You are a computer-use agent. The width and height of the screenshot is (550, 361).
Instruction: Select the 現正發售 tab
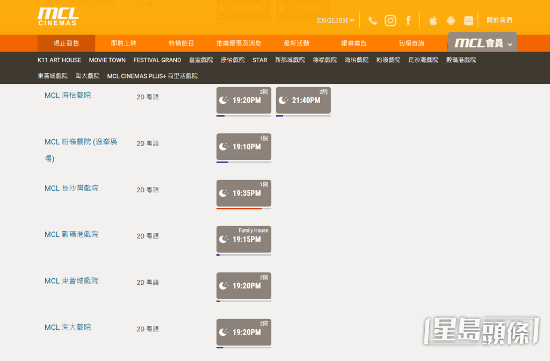tap(66, 43)
